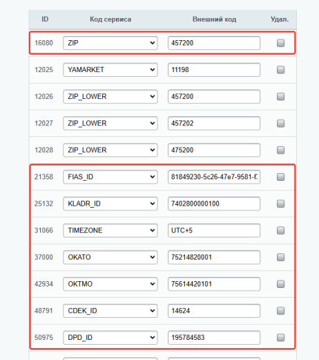
Task: Toggle delete checkbox on TIMEZONE row
Action: (x=280, y=231)
